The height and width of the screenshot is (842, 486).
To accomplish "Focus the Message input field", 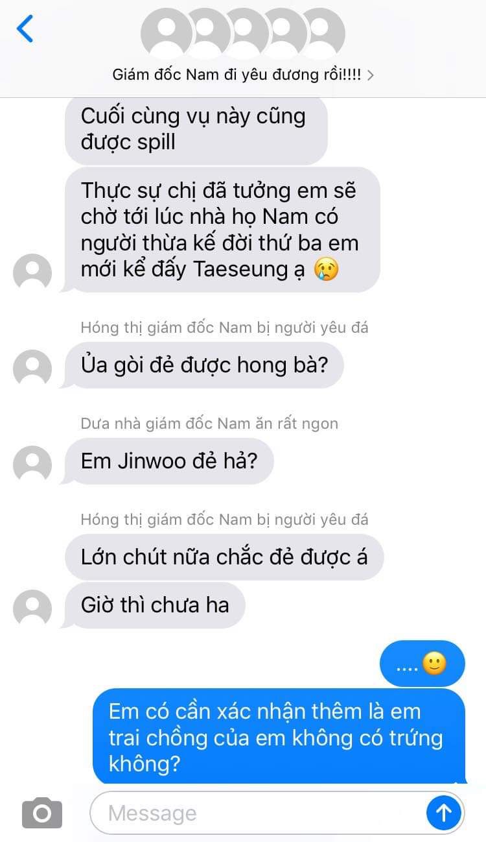I will click(257, 813).
